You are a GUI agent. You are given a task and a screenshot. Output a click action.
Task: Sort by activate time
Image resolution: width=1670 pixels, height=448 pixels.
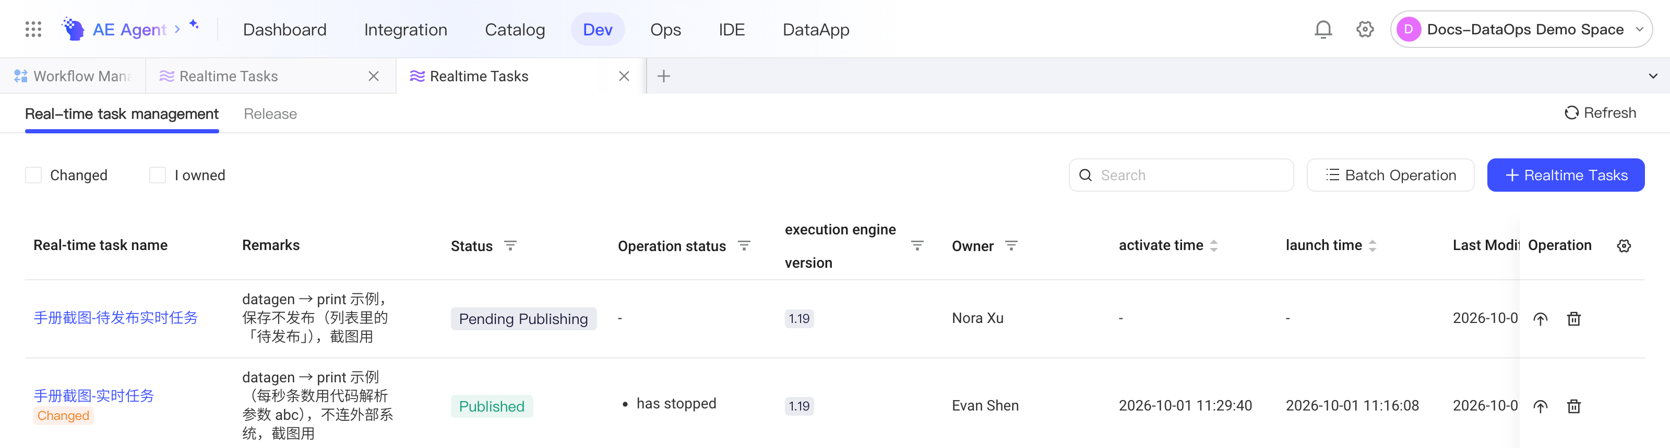pyautogui.click(x=1213, y=245)
